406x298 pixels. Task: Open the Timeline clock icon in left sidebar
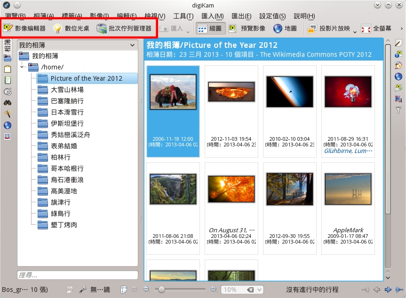(8, 92)
